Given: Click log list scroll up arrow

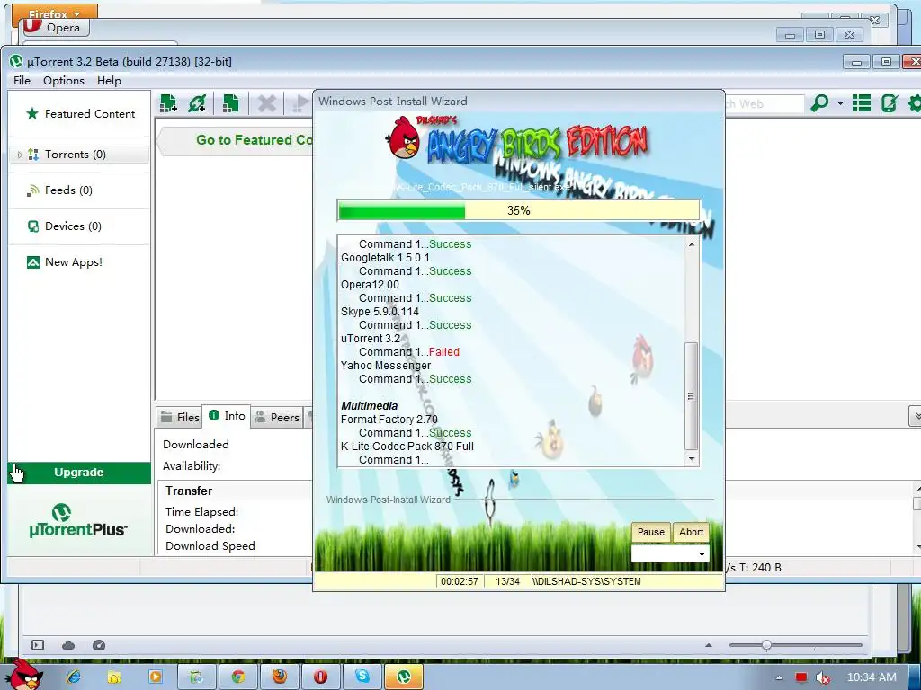Looking at the screenshot, I should 692,243.
